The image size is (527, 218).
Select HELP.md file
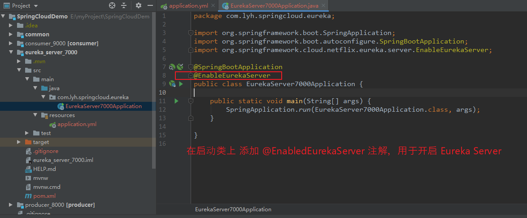click(x=44, y=169)
